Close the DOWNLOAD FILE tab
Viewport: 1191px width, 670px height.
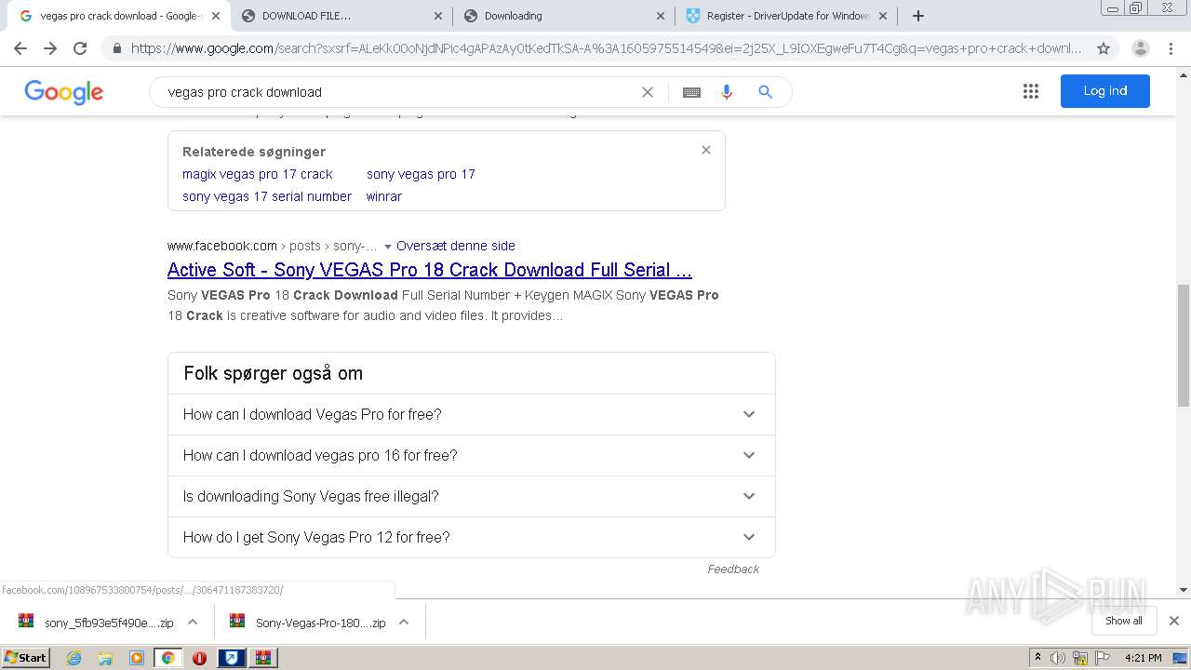point(438,16)
